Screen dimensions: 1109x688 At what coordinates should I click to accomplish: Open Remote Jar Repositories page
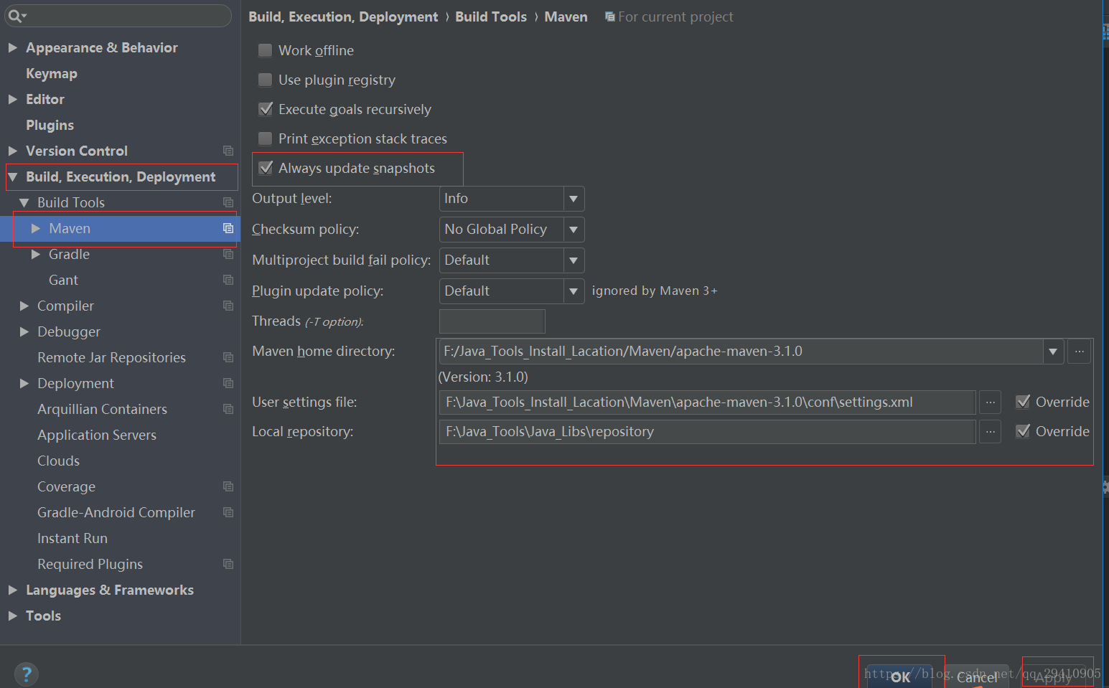111,357
